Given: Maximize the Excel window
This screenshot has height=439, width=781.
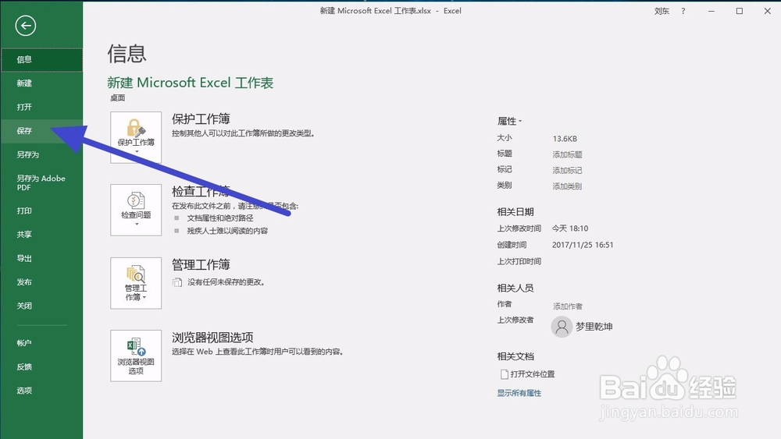Looking at the screenshot, I should click(x=740, y=11).
